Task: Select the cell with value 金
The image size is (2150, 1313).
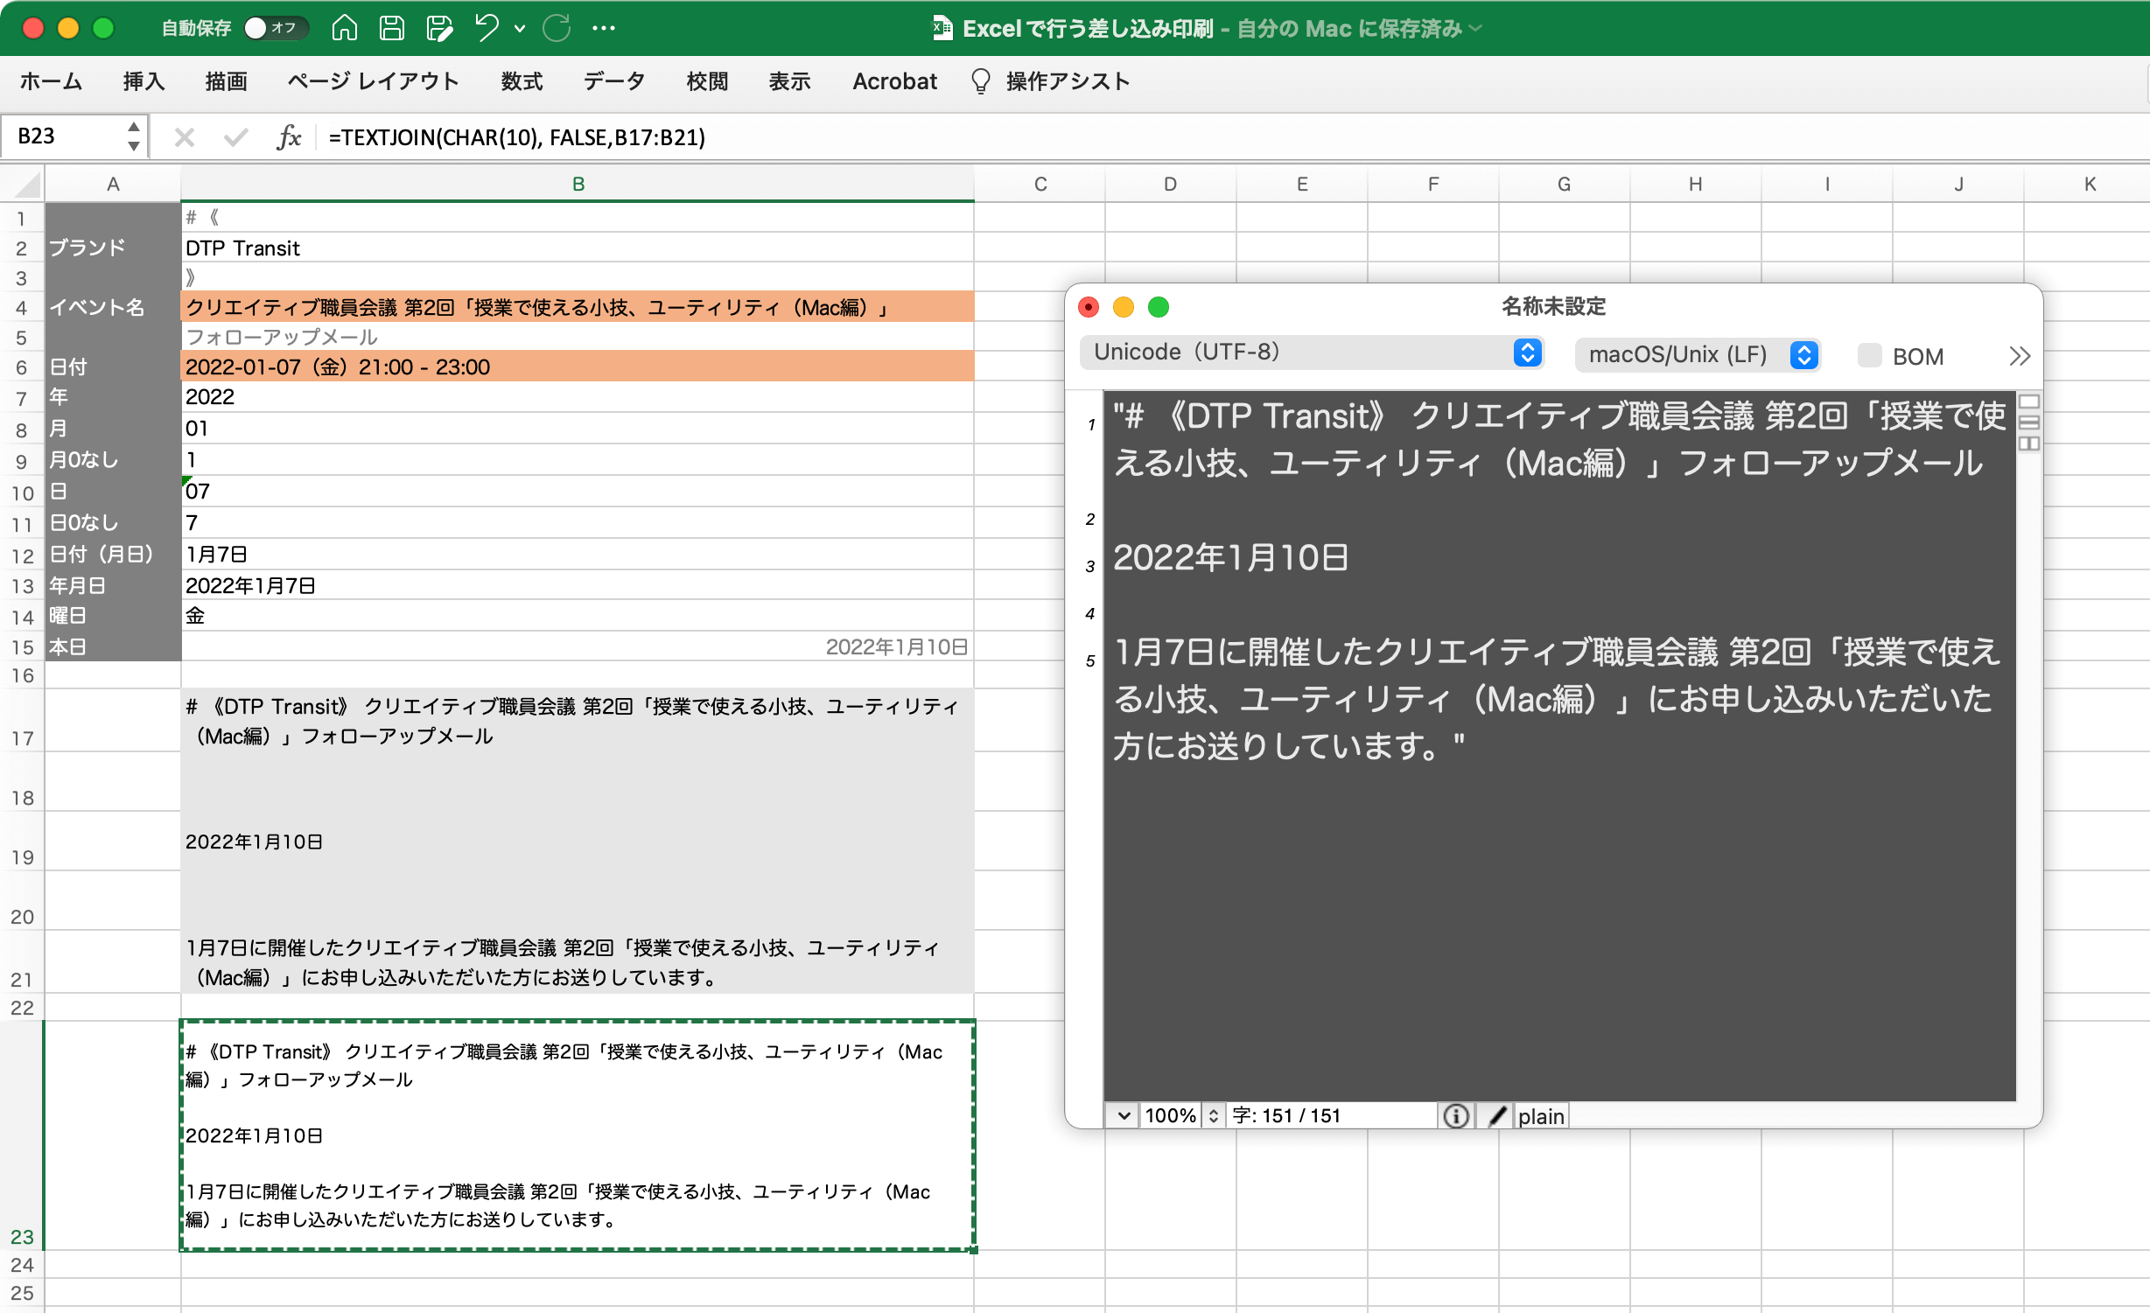Action: (578, 616)
